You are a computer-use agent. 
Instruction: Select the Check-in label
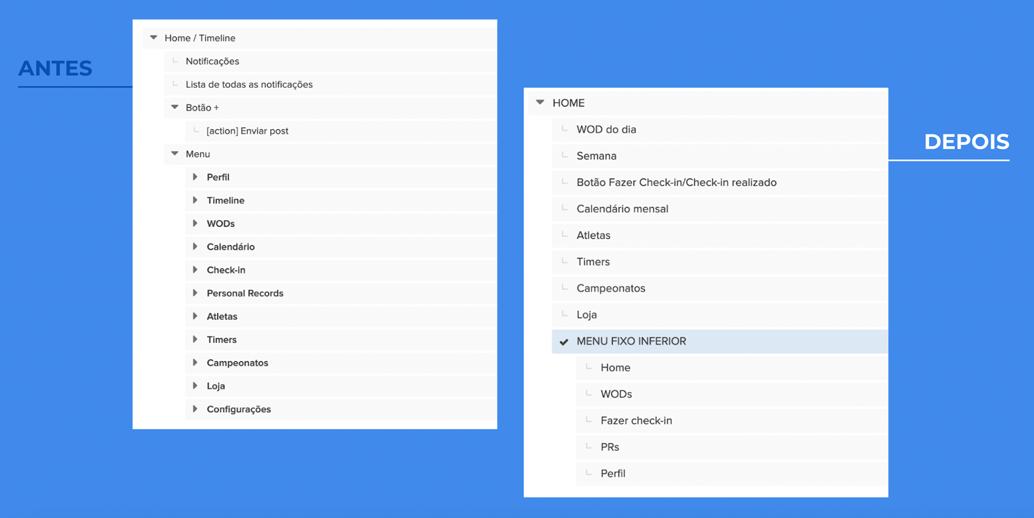[226, 269]
